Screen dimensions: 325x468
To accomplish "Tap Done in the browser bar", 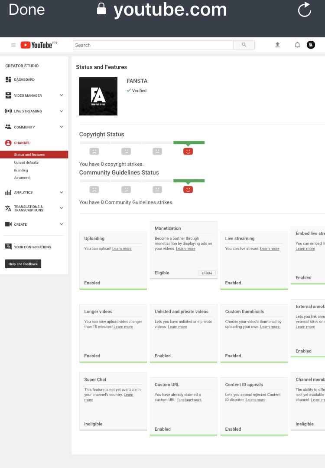I will 27,10.
